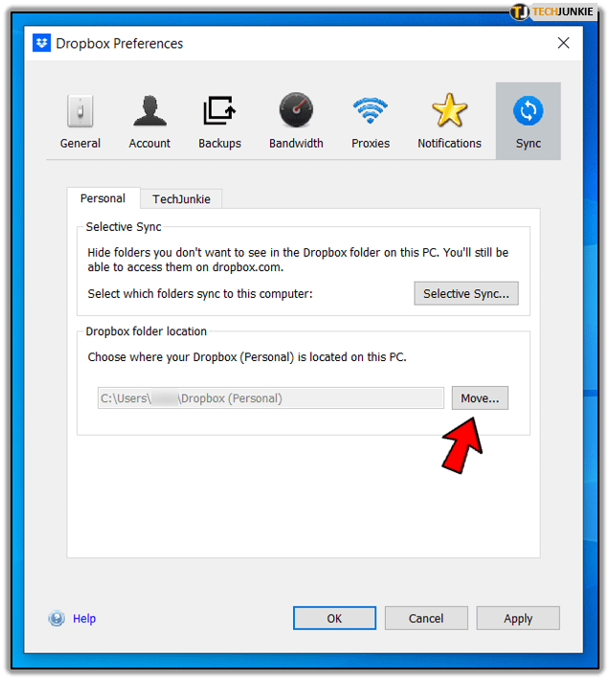Confirm with the OK button
The height and width of the screenshot is (680, 610).
point(334,618)
